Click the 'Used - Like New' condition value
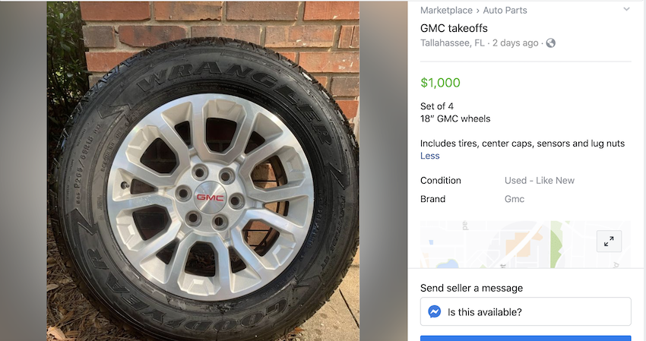 (x=539, y=181)
